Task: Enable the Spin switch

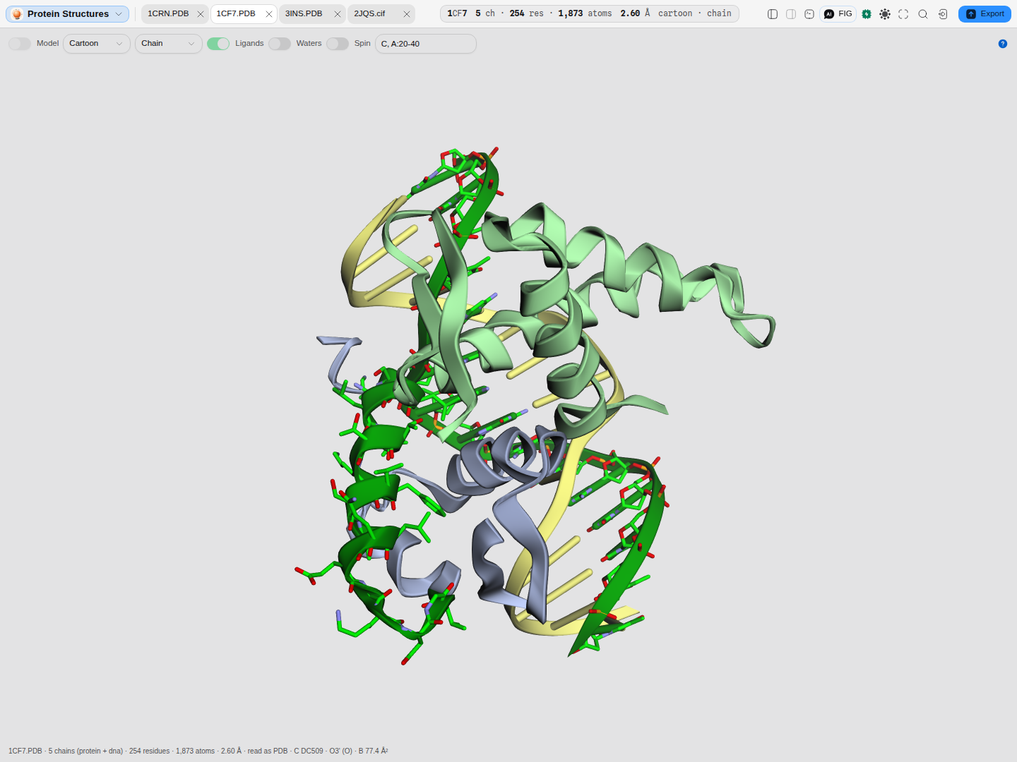Action: (x=338, y=44)
